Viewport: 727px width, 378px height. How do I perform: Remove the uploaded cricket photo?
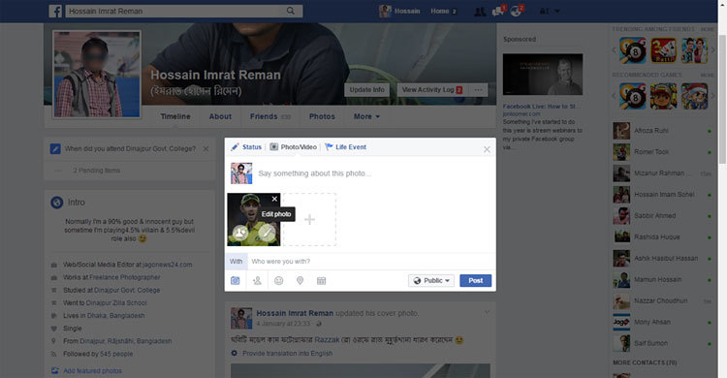pos(274,199)
